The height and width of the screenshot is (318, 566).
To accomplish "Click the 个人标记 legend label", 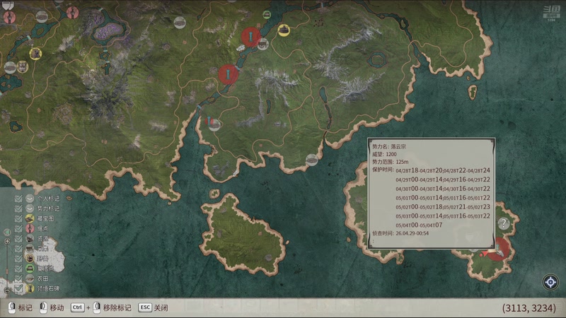I will click(x=48, y=199).
